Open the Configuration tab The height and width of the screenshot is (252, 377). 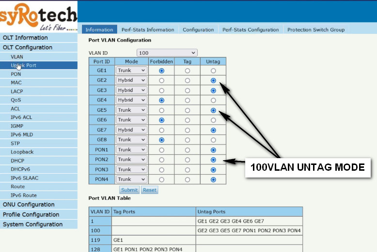pyautogui.click(x=198, y=30)
